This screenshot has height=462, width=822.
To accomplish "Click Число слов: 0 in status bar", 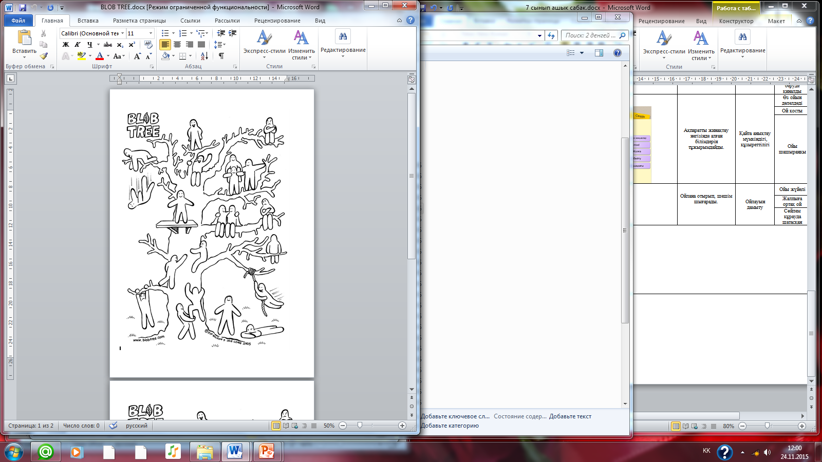I will (x=81, y=426).
